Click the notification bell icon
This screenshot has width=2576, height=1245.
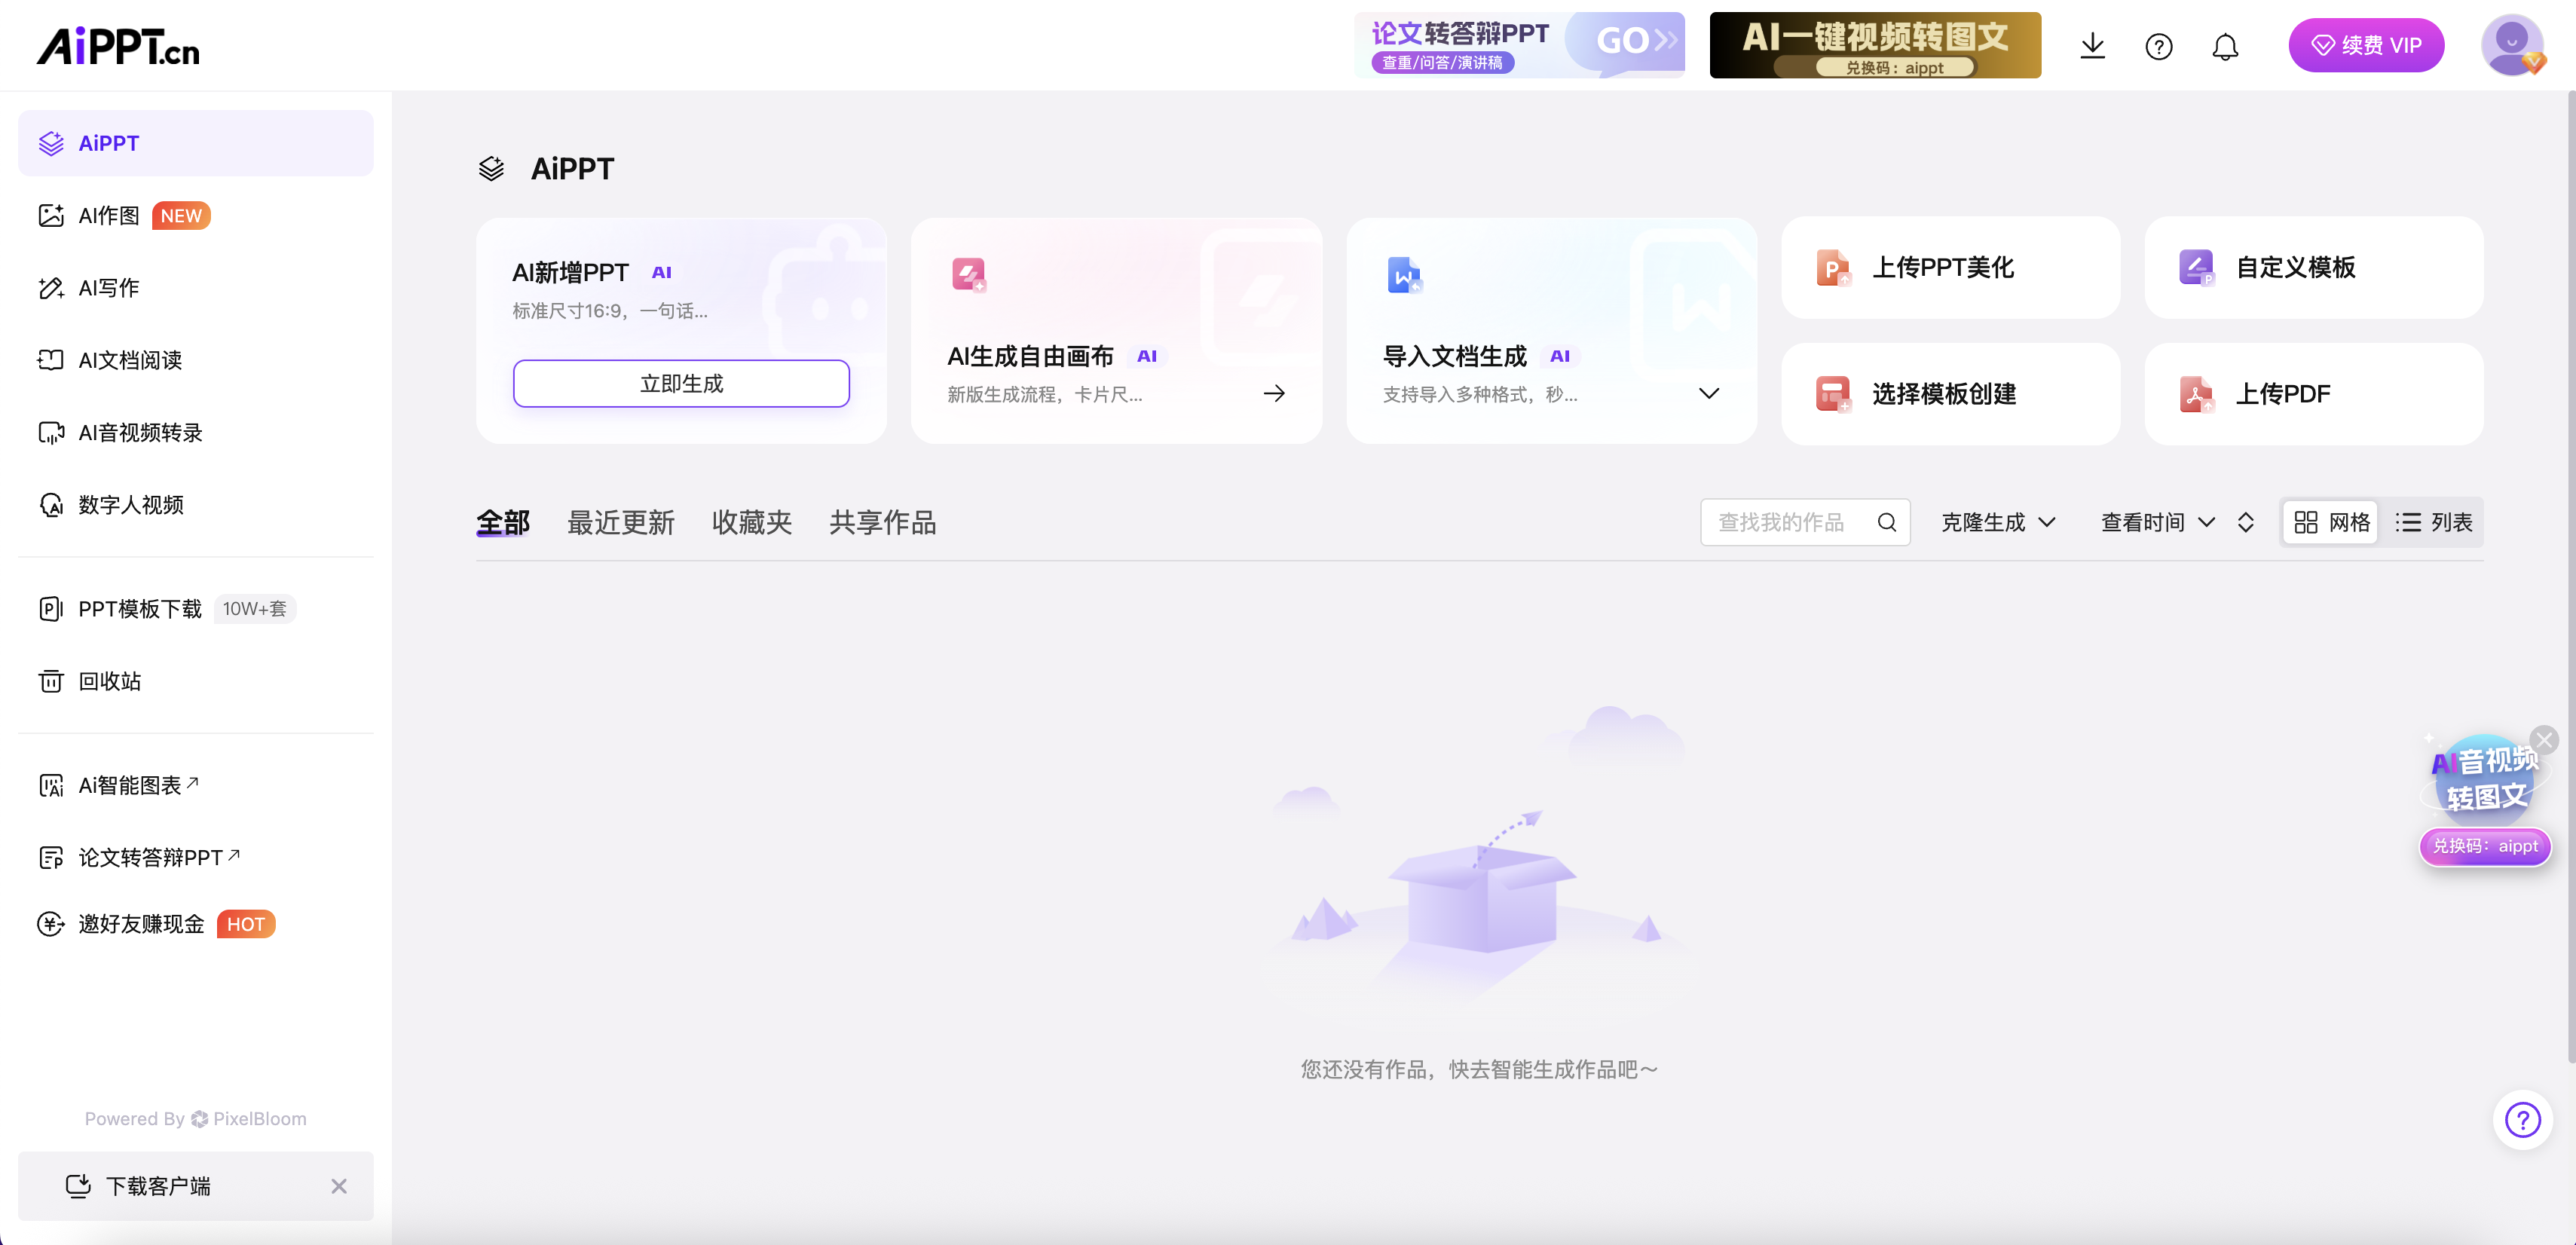tap(2225, 45)
